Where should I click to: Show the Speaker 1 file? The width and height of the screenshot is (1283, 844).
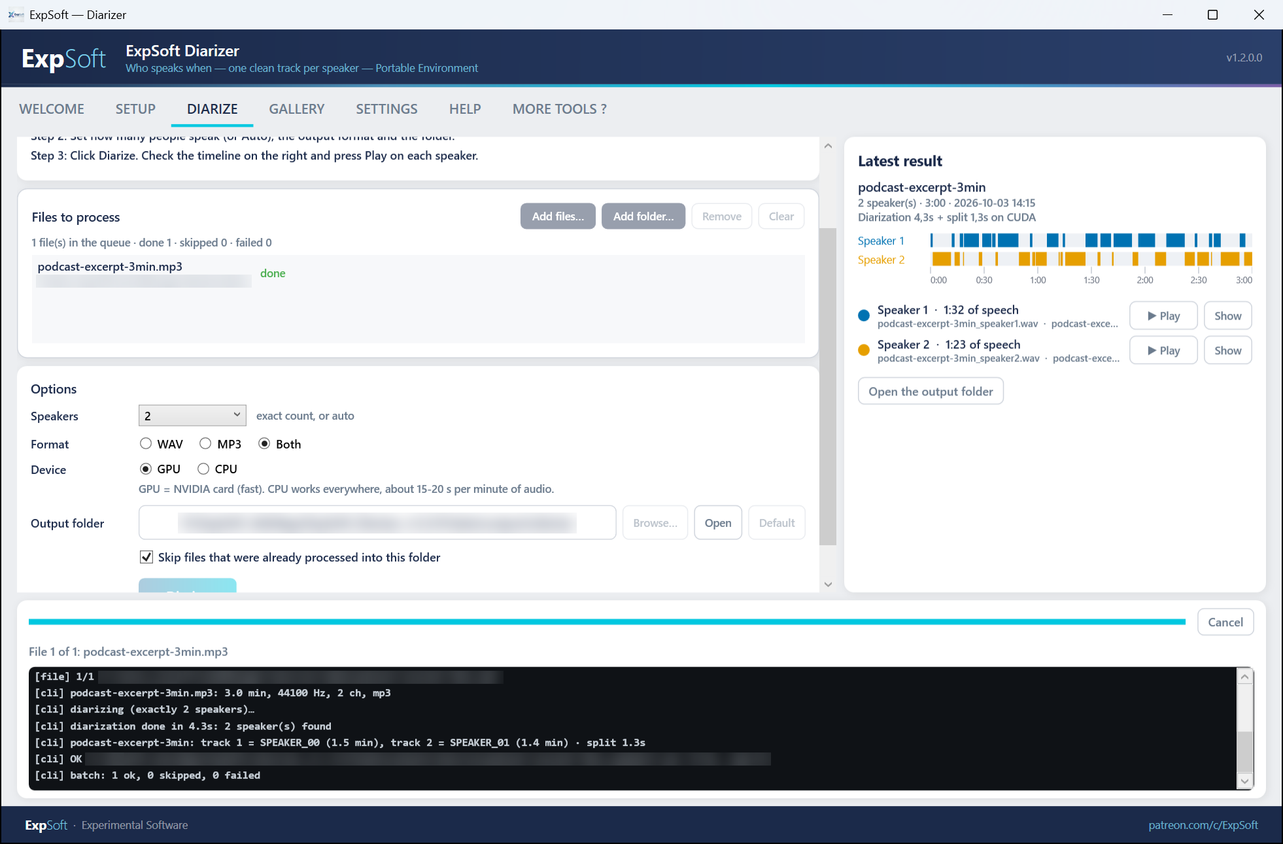1227,316
